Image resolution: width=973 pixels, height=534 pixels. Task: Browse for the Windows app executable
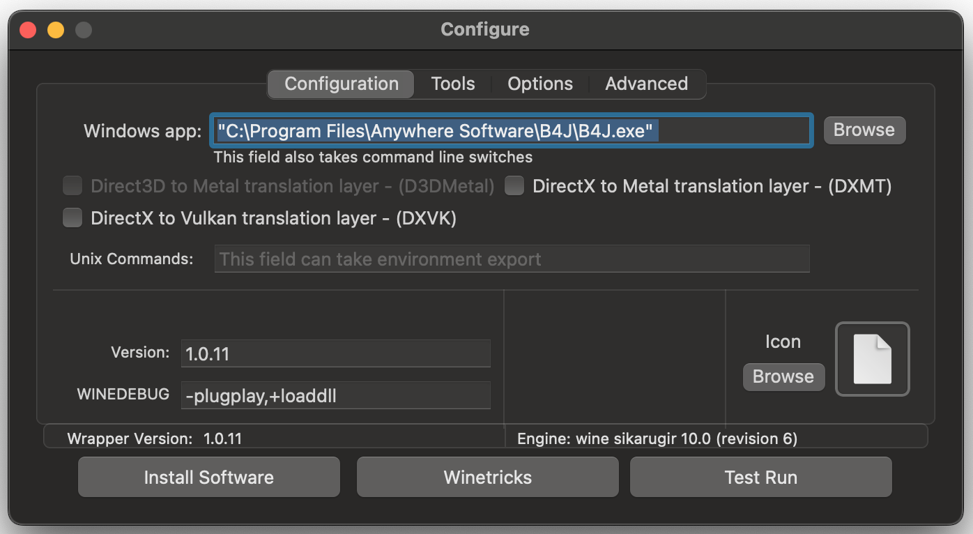point(864,130)
